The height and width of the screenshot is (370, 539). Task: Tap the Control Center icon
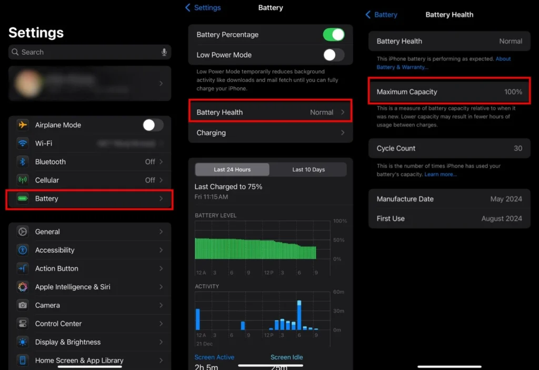pyautogui.click(x=23, y=324)
